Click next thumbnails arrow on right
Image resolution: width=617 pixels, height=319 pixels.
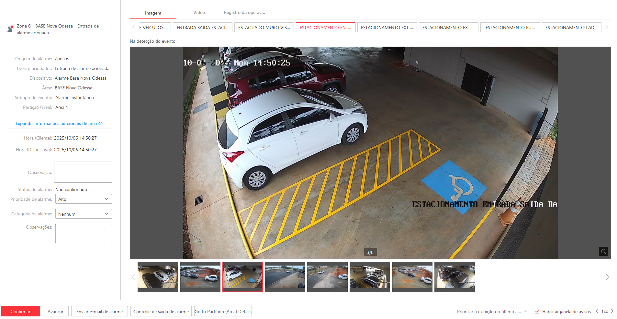tap(607, 277)
